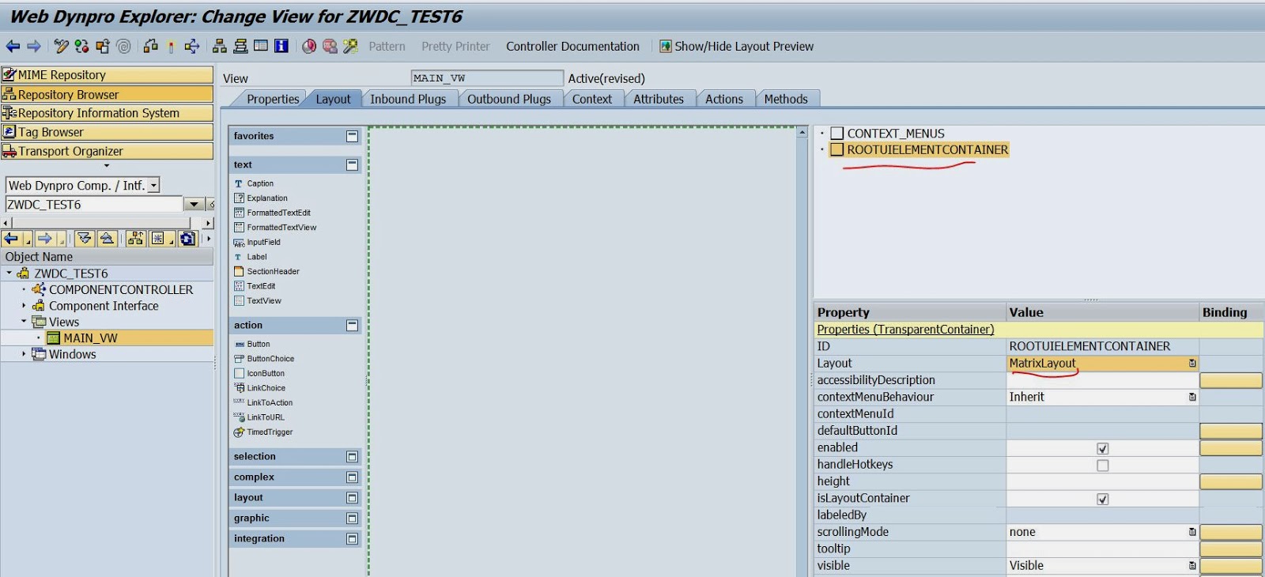Open the Transport Organizer button
Screen dimensions: 1265x577
(x=108, y=151)
